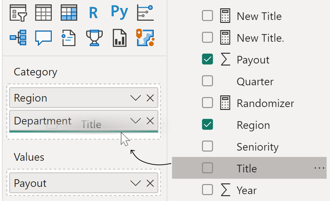The width and height of the screenshot is (330, 201).
Task: Open the Region field dropdown chevron
Action: point(135,98)
